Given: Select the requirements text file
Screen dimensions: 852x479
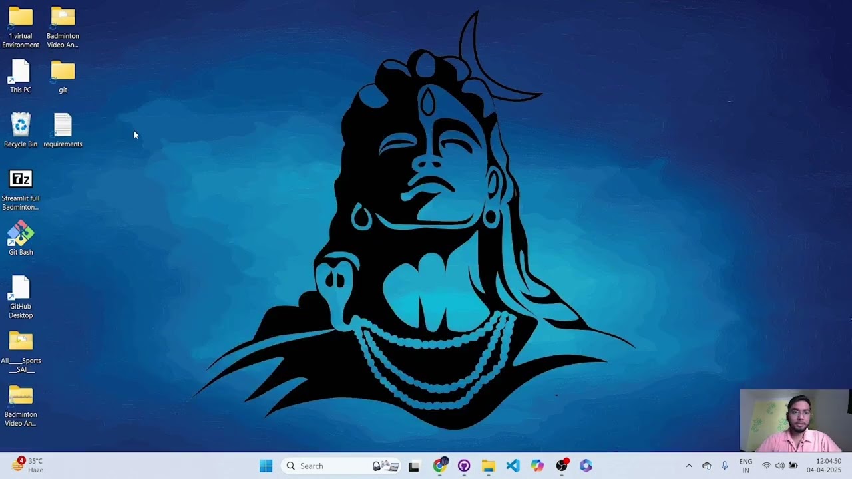Looking at the screenshot, I should [63, 130].
